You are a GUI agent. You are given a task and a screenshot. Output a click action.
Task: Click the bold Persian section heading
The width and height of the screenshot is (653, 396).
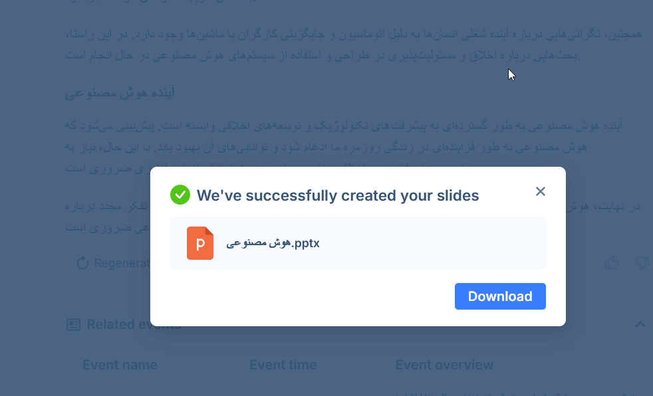120,93
